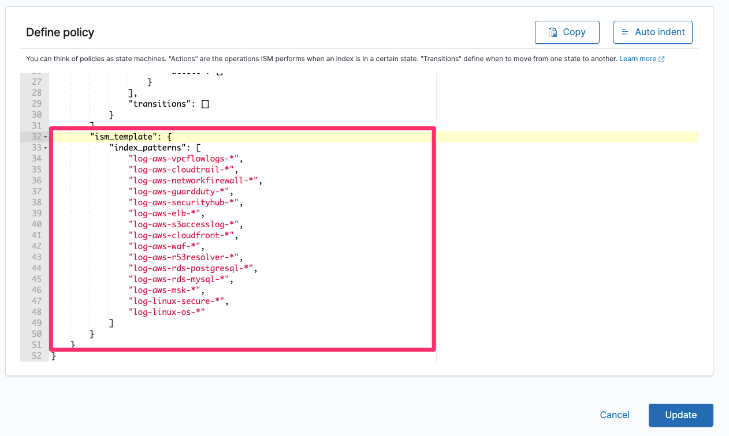Click "log-aws-waf-*" pattern text

coord(165,246)
